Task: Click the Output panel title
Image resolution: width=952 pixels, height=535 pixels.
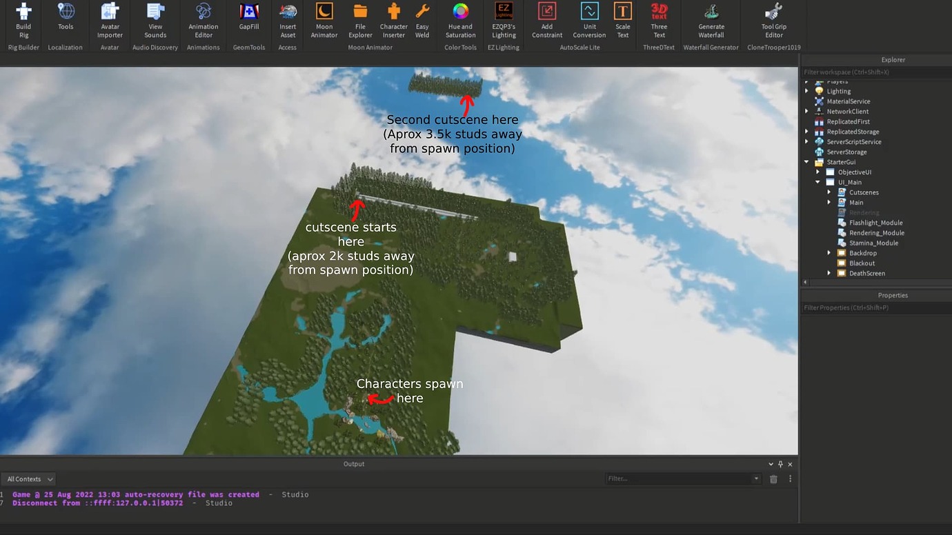Action: pos(354,464)
